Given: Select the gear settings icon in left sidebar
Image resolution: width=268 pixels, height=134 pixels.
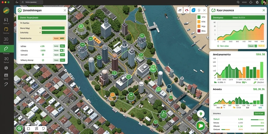Looking at the screenshot, I should coord(6,68).
